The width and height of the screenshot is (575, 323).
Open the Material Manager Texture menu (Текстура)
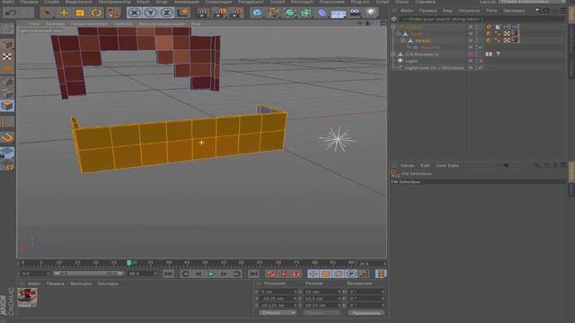point(108,284)
